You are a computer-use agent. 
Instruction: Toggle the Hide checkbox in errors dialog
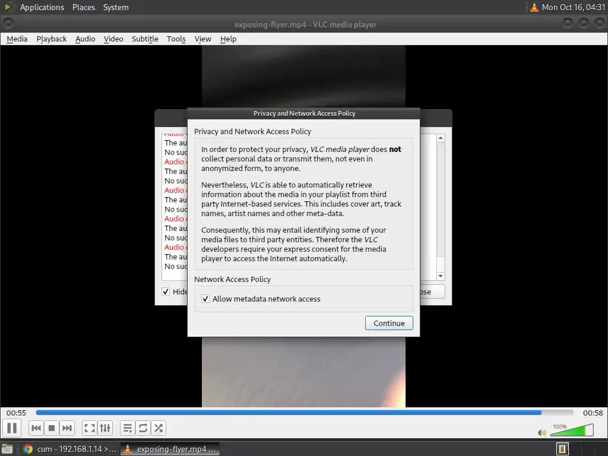(x=166, y=292)
